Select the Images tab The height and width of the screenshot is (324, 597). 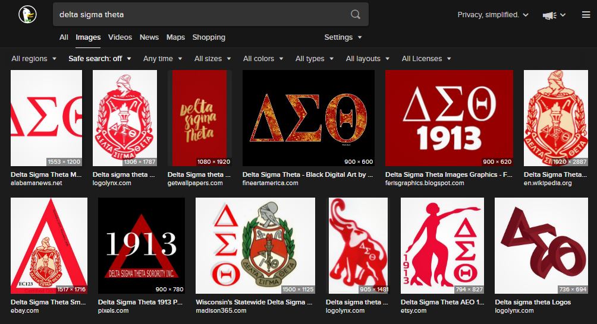[88, 37]
